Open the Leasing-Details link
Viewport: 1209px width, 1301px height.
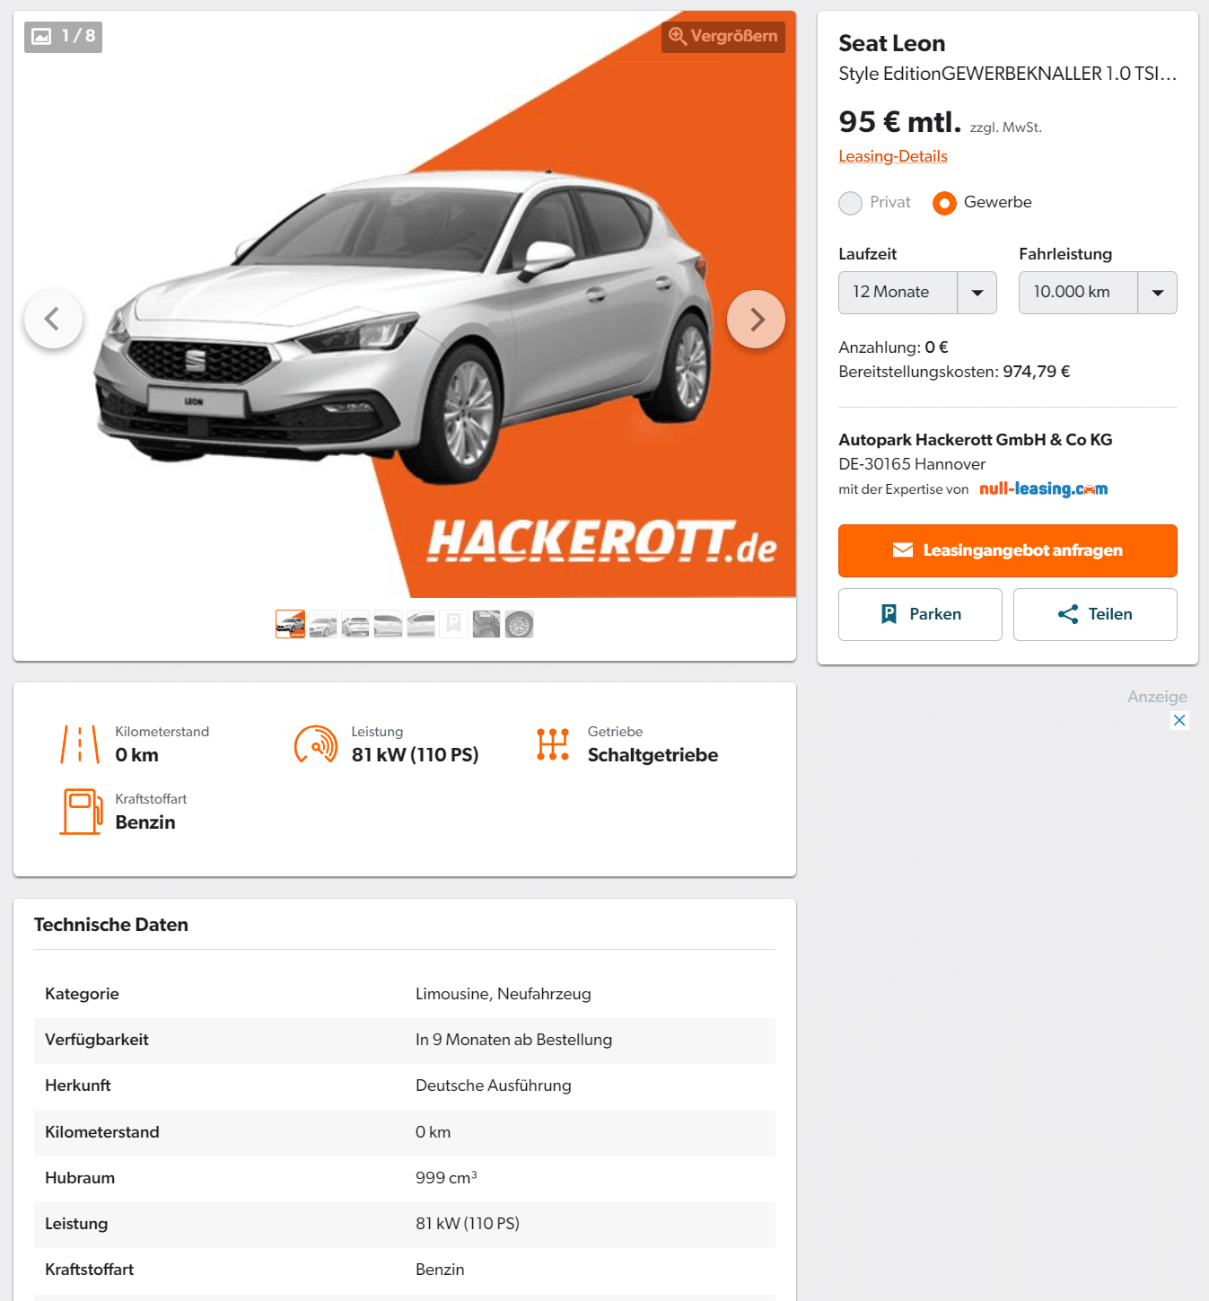click(893, 156)
